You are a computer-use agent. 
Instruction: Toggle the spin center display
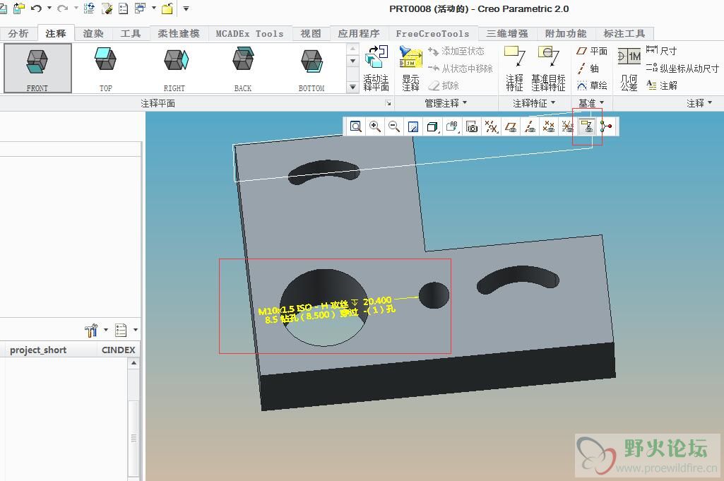[x=607, y=126]
